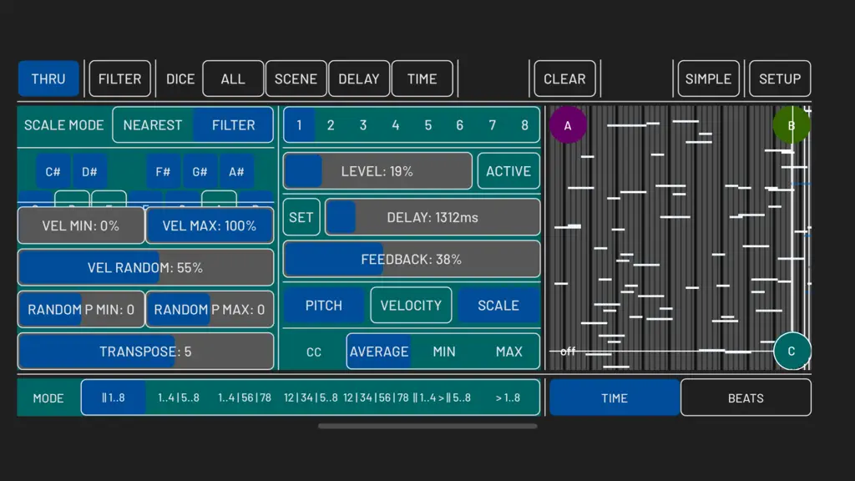
Task: Randomize ALL parameters with dice
Action: pos(233,78)
